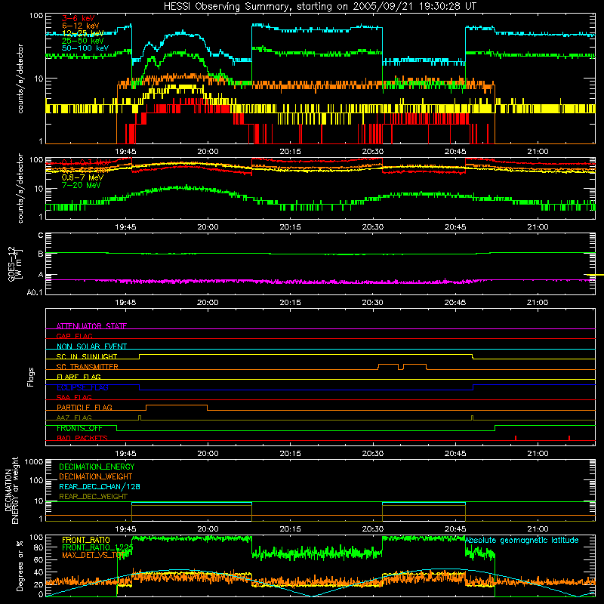
Task: Click counts/s/detector axis title of top panel
Action: [x=20, y=79]
